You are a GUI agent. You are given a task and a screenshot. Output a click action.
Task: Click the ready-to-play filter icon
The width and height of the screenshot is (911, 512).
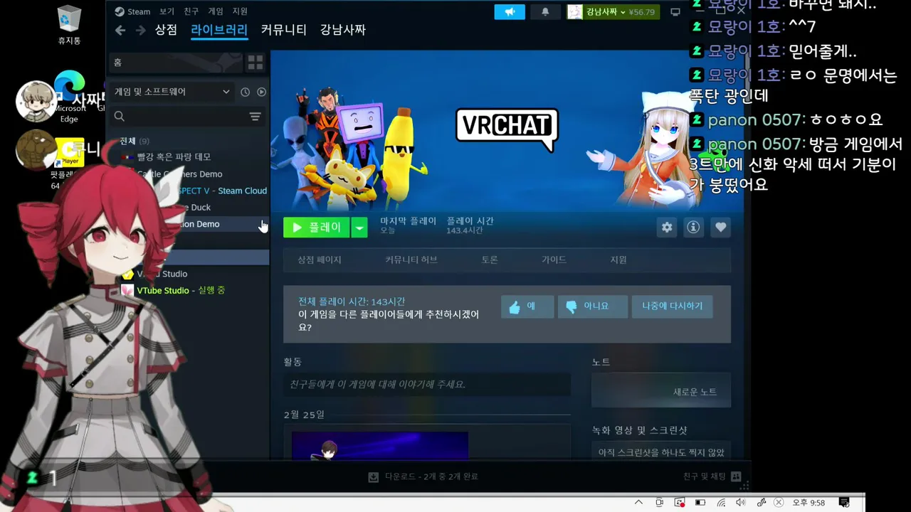pyautogui.click(x=261, y=92)
